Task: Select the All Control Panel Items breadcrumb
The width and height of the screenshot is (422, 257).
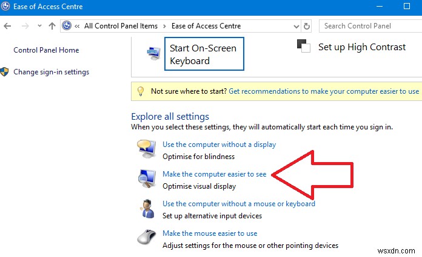Action: (x=121, y=26)
